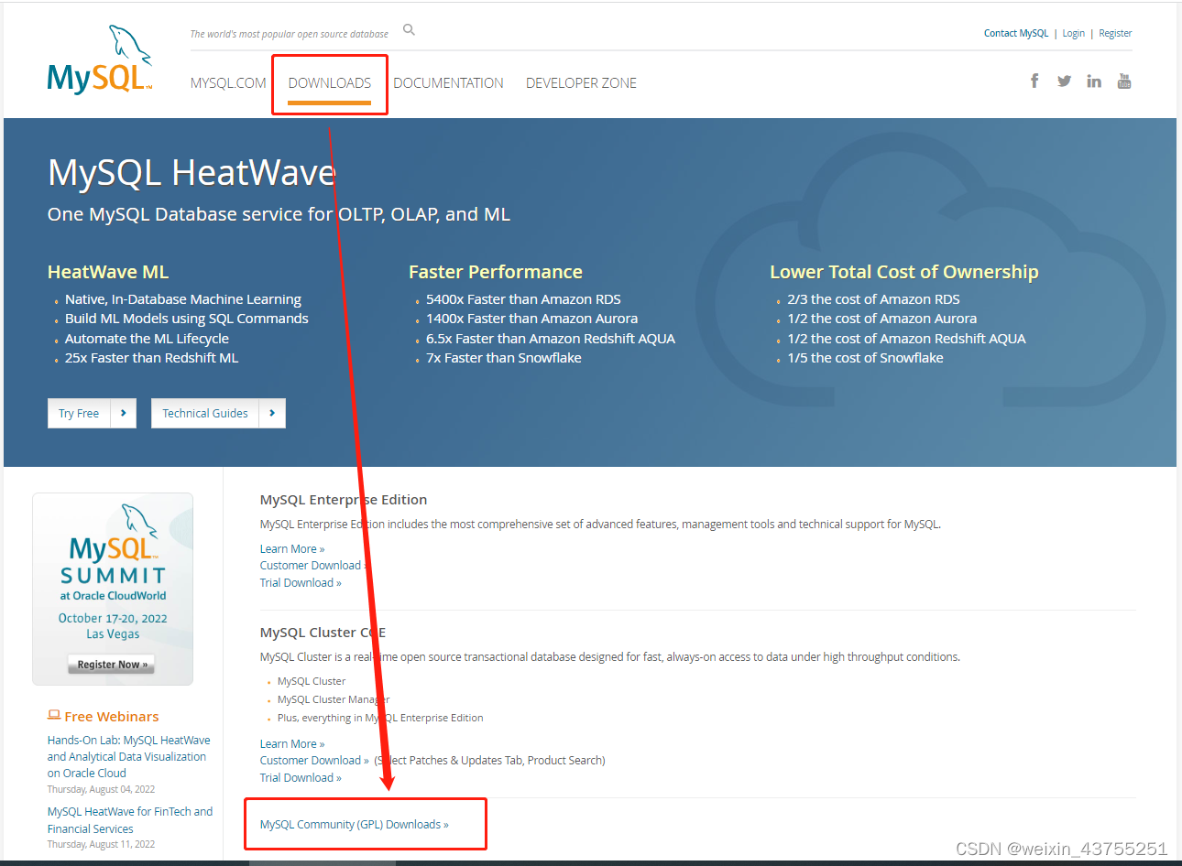
Task: Open Contact MySQL link
Action: 1016,33
